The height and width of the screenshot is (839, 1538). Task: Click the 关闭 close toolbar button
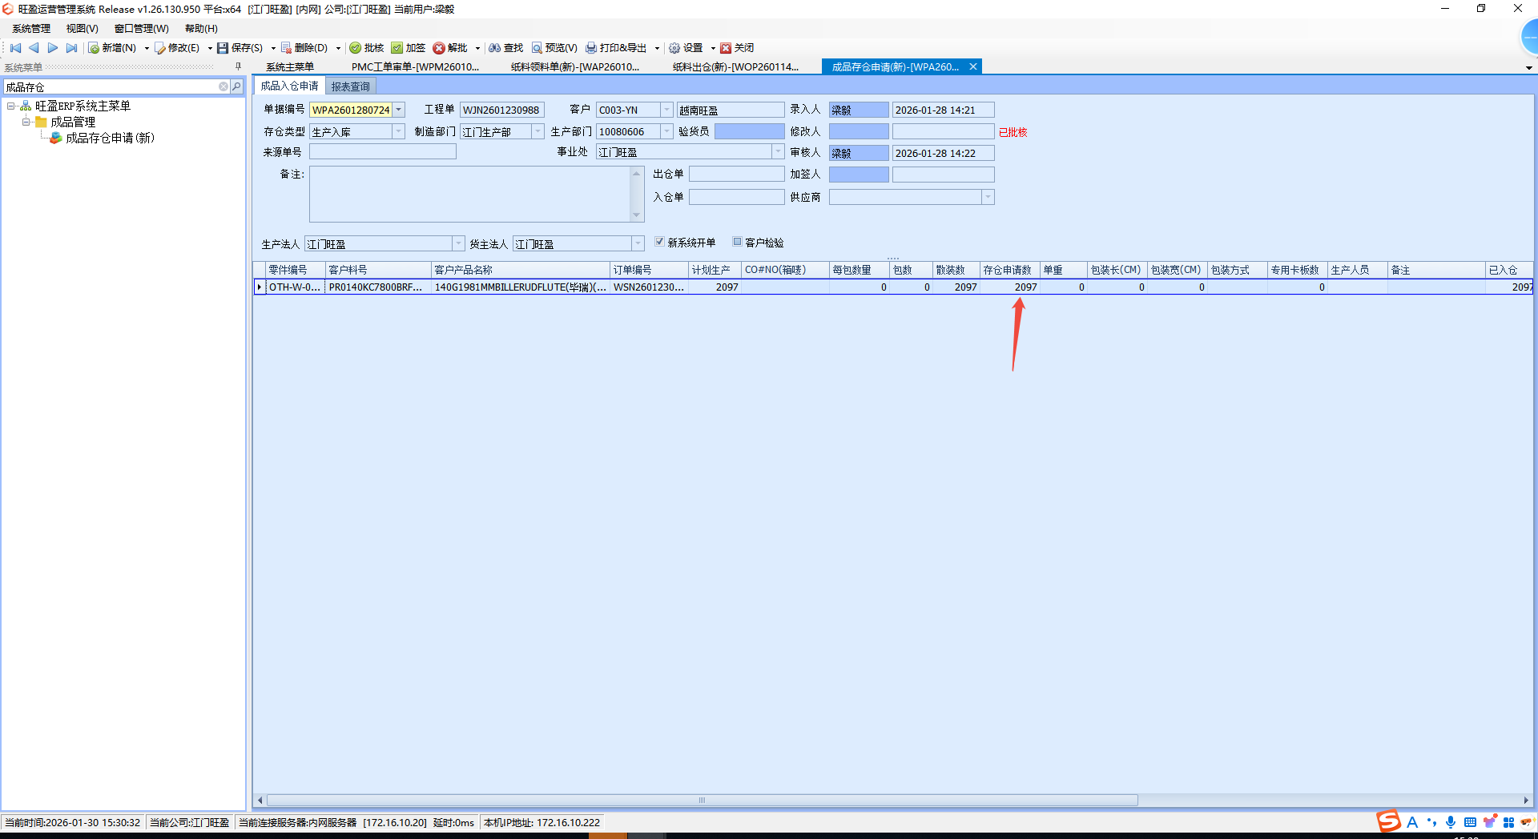[x=737, y=48]
